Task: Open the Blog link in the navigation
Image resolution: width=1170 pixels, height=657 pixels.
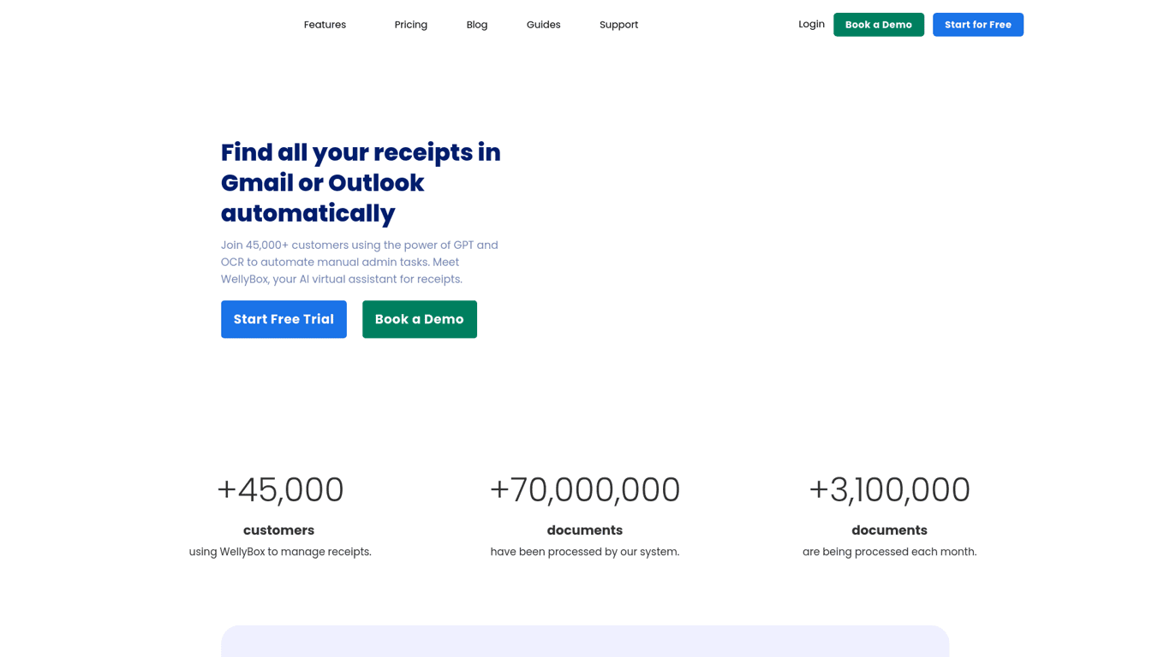Action: [x=476, y=25]
